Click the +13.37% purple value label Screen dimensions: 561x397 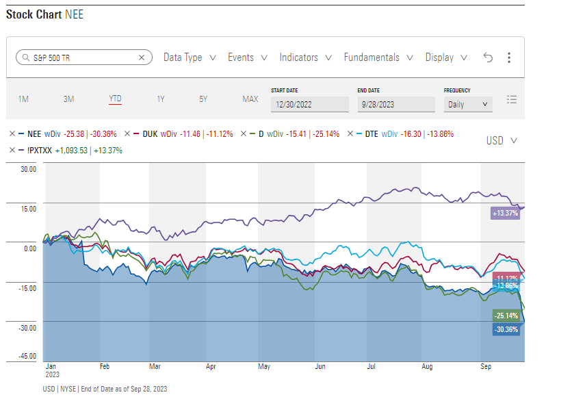[x=505, y=214]
